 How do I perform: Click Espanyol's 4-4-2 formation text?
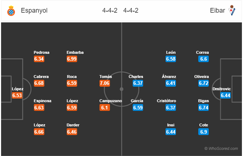(110, 10)
